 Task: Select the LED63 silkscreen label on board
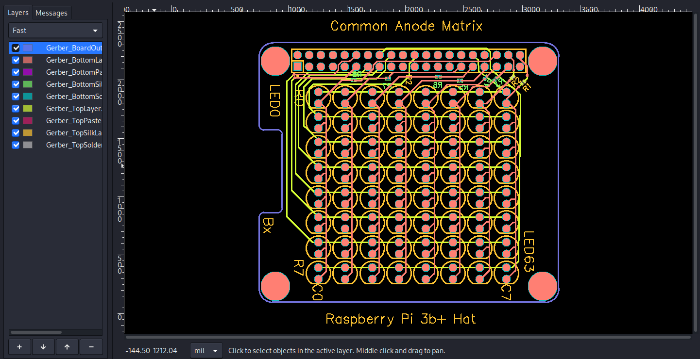tap(529, 252)
